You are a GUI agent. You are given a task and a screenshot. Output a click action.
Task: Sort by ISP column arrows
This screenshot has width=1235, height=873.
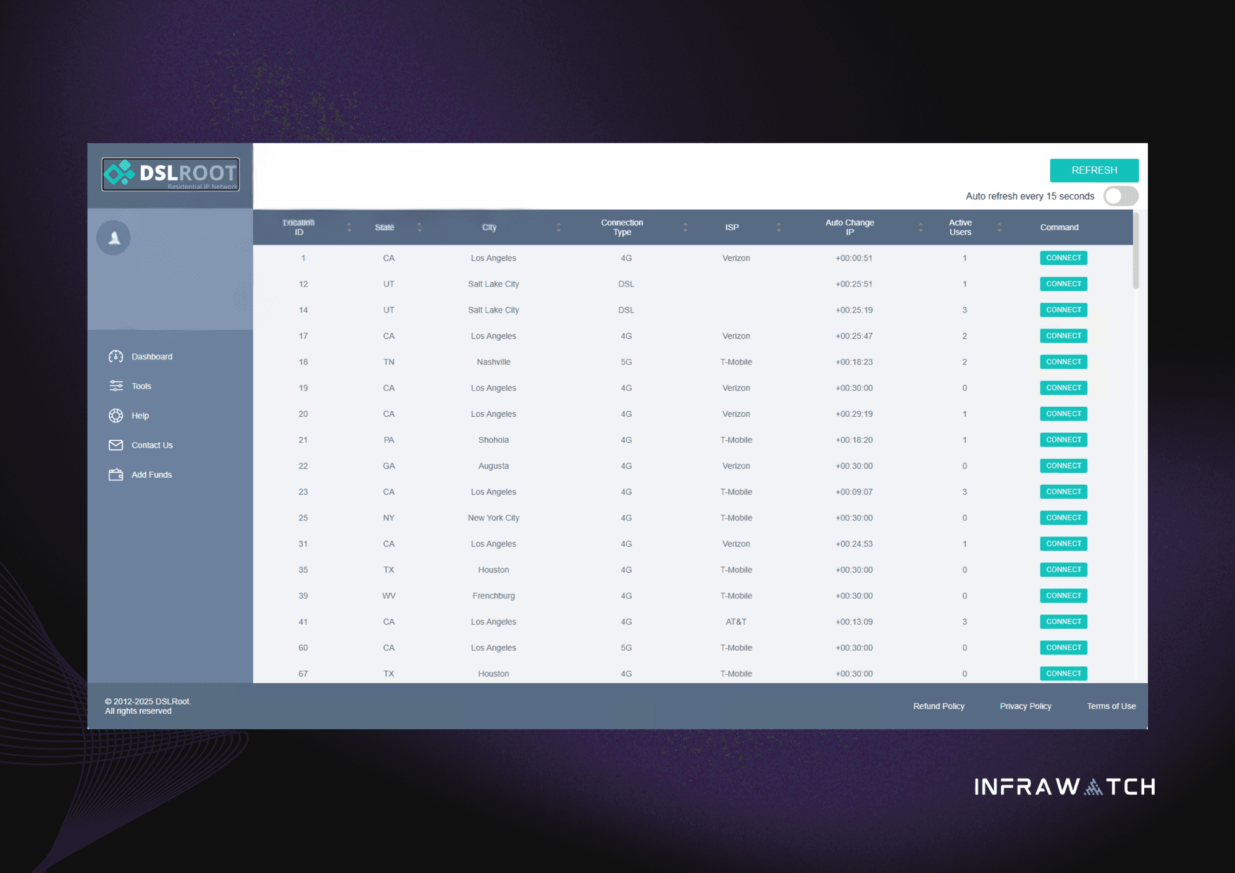[x=779, y=227]
